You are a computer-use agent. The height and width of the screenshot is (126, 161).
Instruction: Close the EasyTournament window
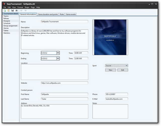click(x=156, y=4)
